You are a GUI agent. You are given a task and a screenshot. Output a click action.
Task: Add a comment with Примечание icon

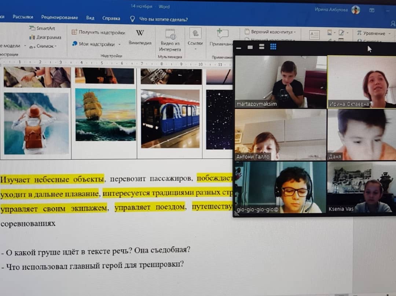coord(222,34)
